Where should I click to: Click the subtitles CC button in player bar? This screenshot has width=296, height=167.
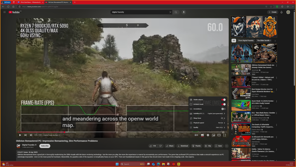pos(202,135)
